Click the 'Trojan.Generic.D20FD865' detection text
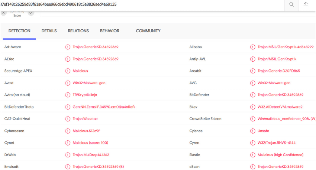Viewport: 316px width, 170px height. [279, 71]
